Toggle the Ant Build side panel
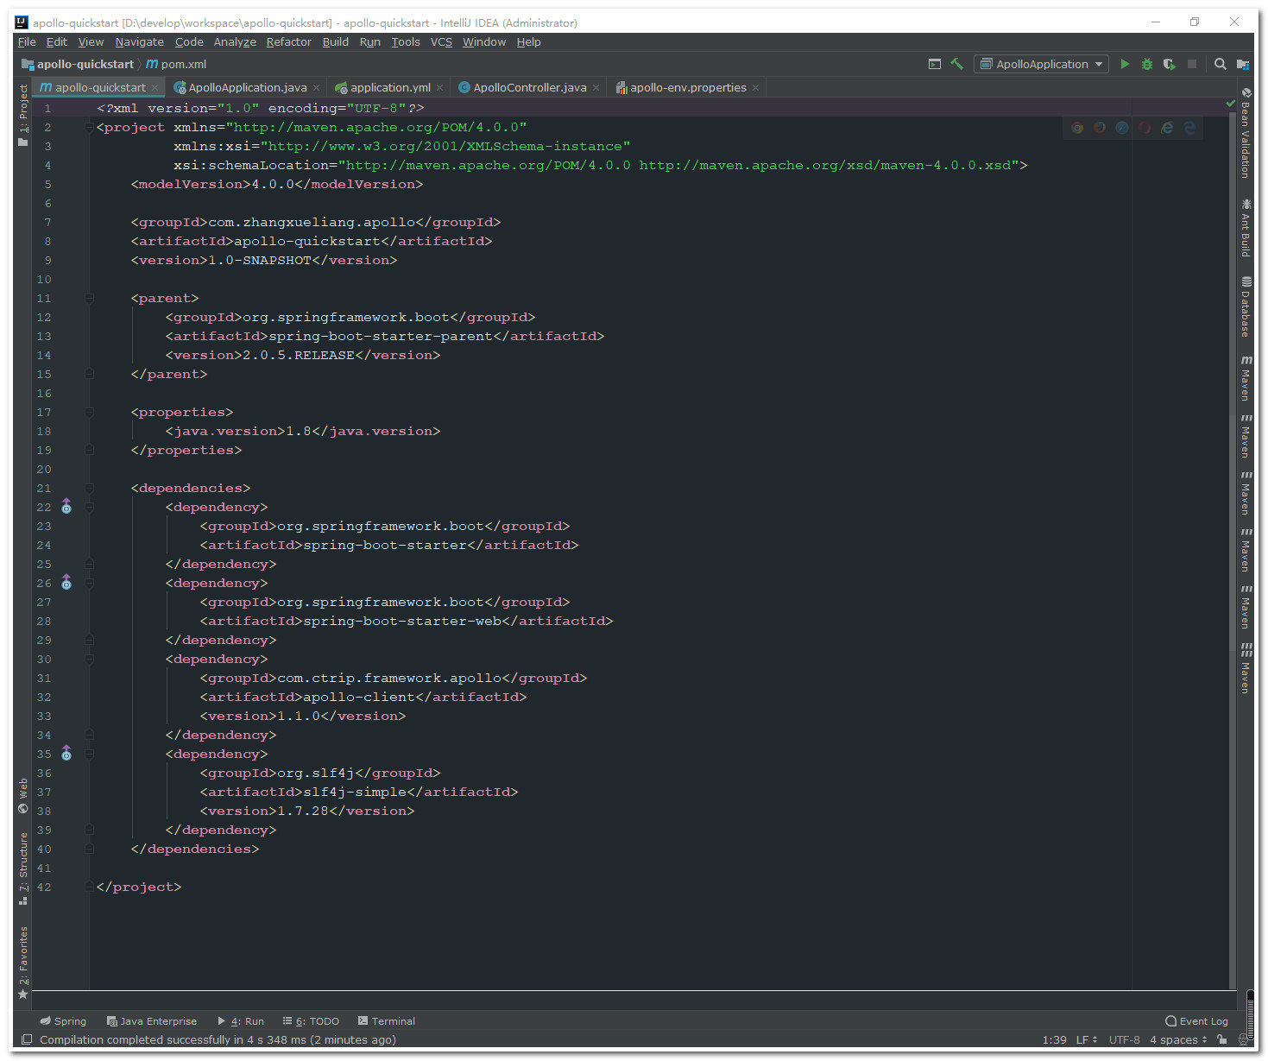Viewport: 1268px width, 1061px height. [1246, 228]
